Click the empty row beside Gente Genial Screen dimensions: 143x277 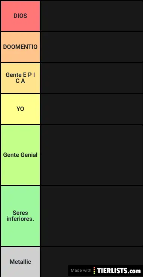91,155
